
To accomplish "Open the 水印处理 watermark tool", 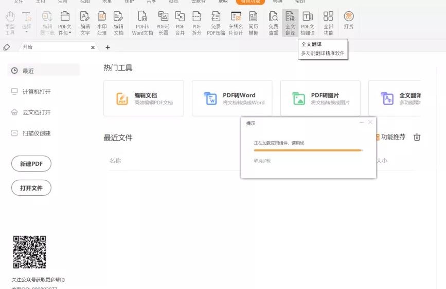I will [102, 23].
